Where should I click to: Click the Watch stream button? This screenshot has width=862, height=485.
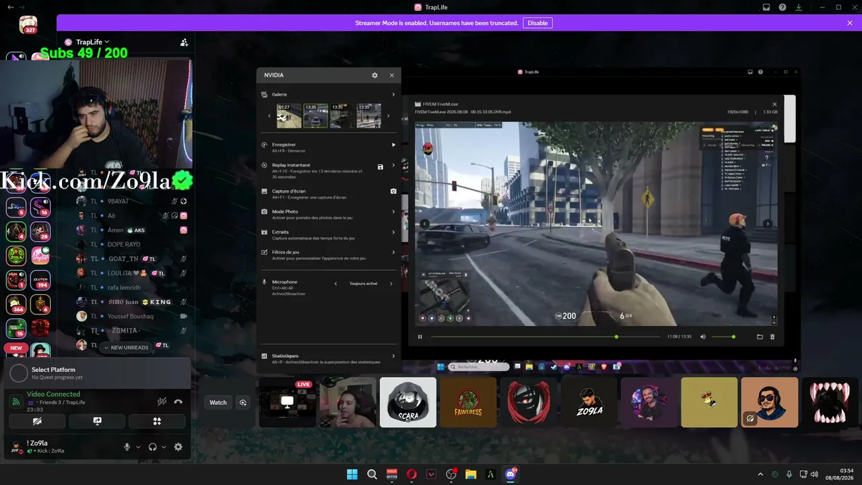(218, 402)
